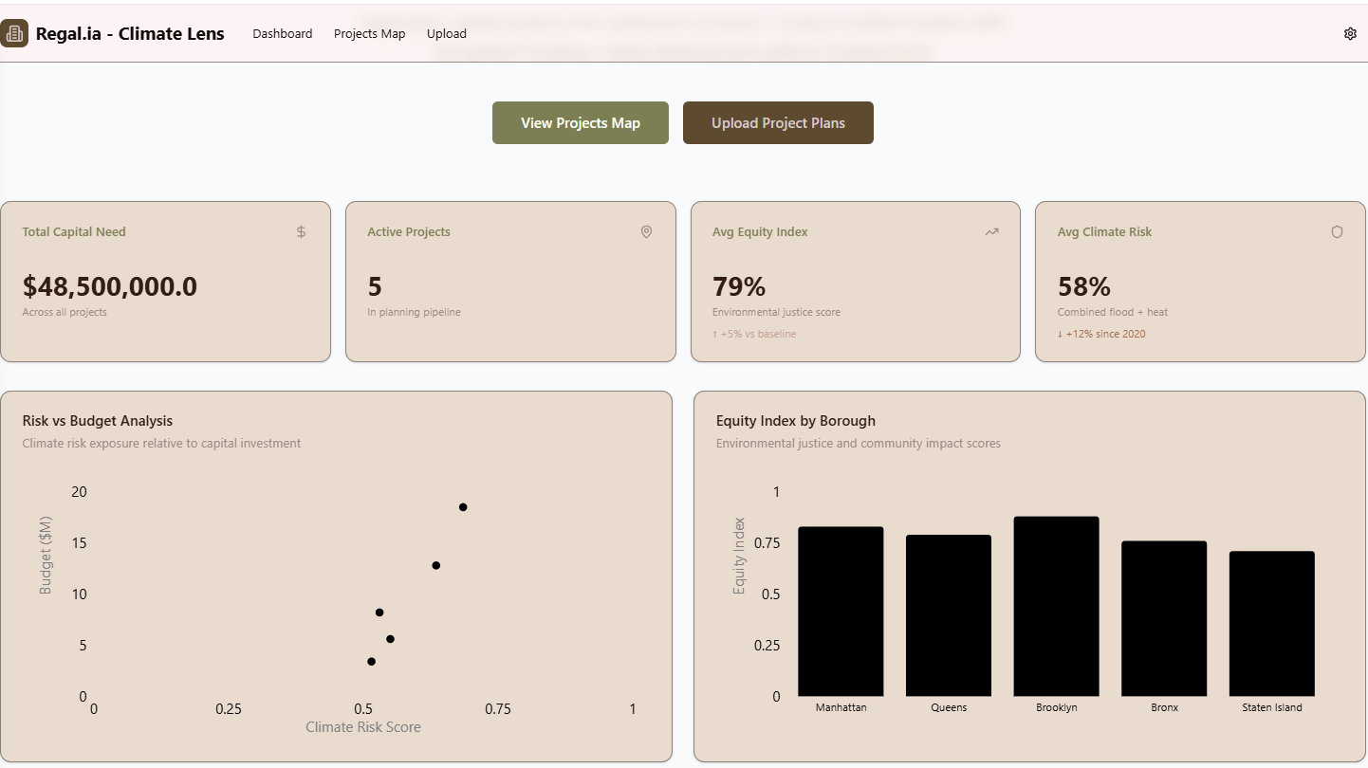Click 'Environmental justice and community impact scores' subtitle
This screenshot has width=1368, height=768.
[859, 443]
